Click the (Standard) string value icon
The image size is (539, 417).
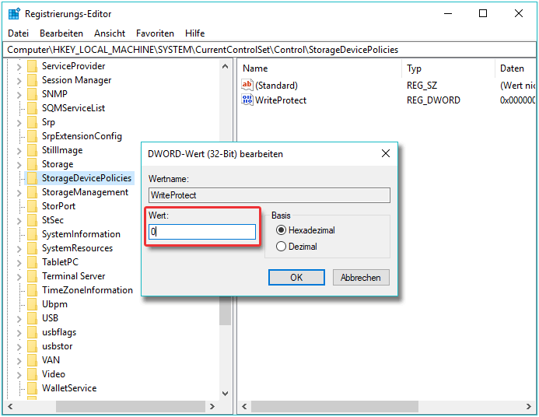[248, 85]
